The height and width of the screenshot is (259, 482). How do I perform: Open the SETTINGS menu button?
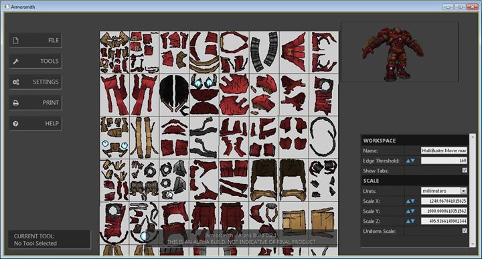click(35, 82)
